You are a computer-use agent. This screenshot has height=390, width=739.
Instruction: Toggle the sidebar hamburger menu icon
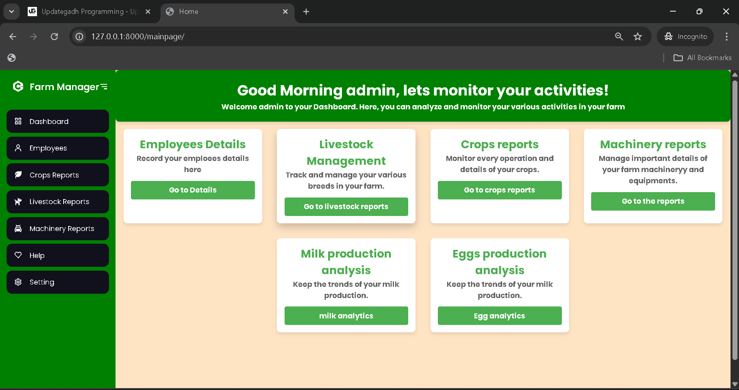coord(104,87)
